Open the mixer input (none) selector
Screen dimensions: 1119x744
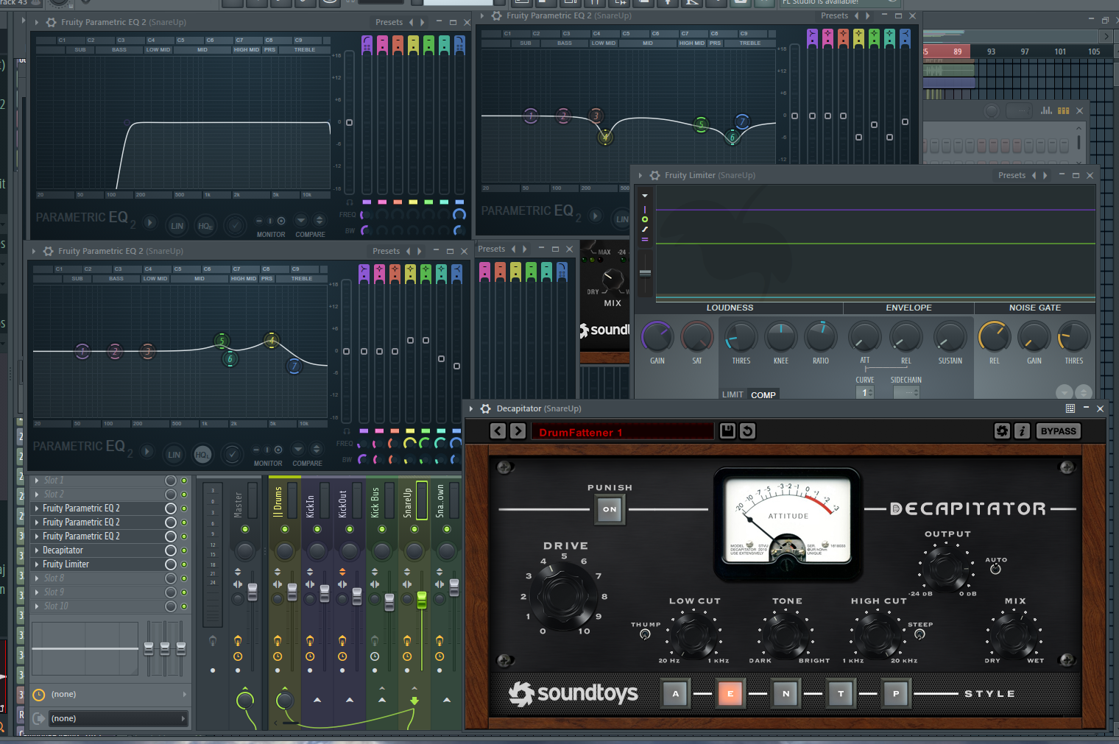[x=118, y=695]
